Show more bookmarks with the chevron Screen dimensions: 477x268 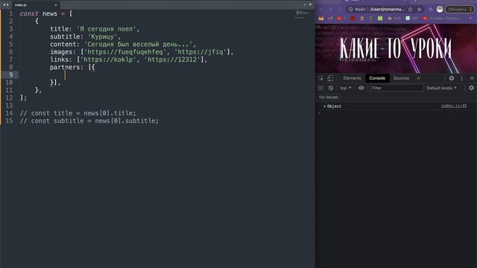(470, 18)
